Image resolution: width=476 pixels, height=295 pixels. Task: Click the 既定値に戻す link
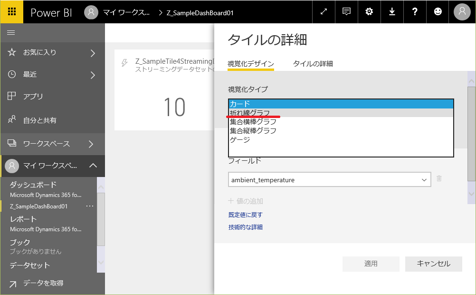tap(245, 215)
